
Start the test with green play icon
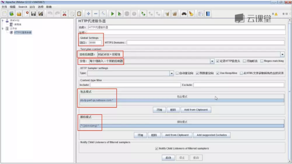(112, 14)
